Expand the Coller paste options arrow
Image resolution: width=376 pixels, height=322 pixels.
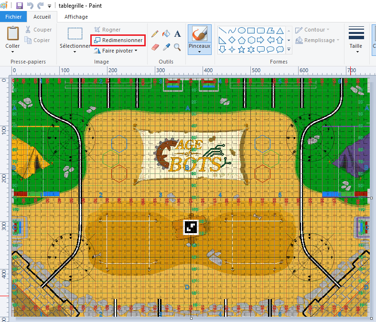pos(12,52)
